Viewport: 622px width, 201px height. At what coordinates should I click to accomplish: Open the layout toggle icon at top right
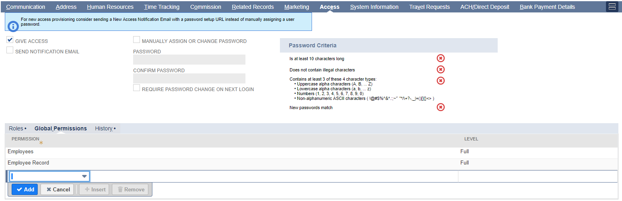pos(612,7)
